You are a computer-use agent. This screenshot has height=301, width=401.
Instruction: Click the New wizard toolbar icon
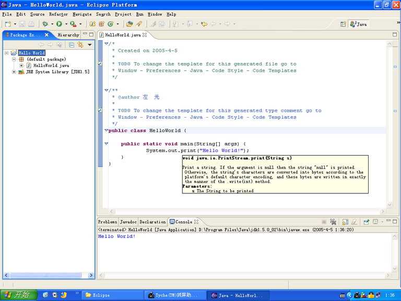8,24
